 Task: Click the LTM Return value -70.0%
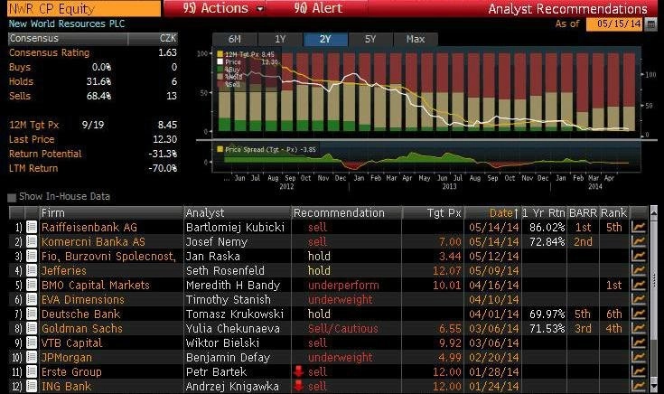pos(163,168)
